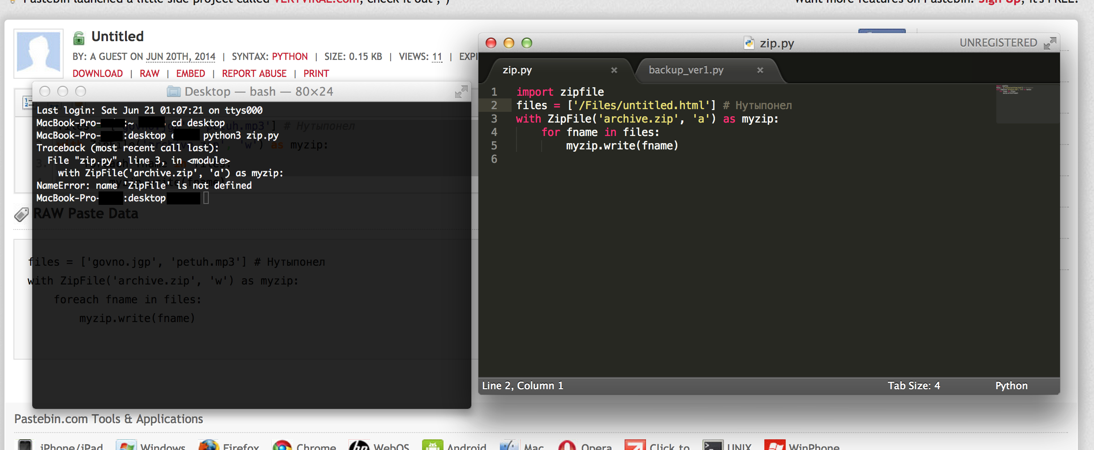Click the Terminal title Desktop — bash — 80×24

[x=259, y=92]
